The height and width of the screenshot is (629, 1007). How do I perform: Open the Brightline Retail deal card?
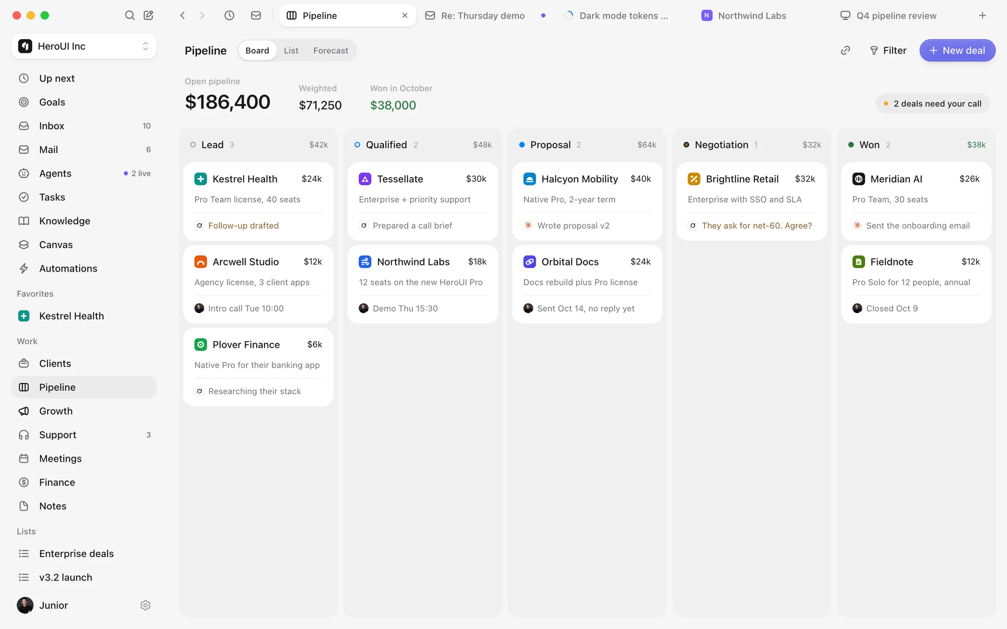click(x=751, y=202)
